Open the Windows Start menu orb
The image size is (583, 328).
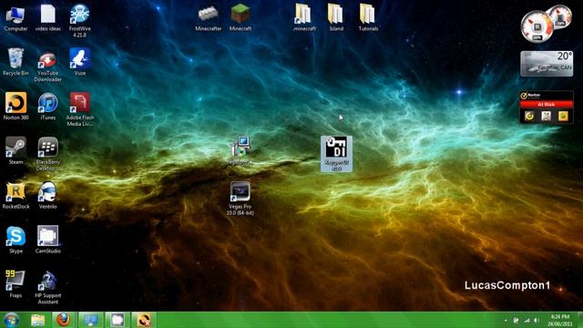(x=11, y=320)
